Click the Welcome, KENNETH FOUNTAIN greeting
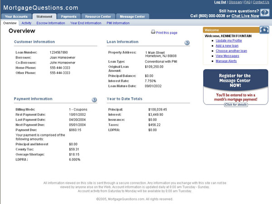The height and width of the screenshot is (204, 272). click(228, 36)
